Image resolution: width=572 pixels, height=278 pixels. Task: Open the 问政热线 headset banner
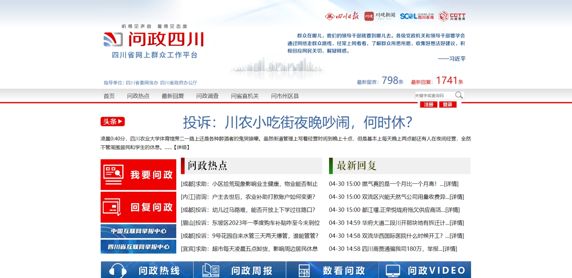[x=147, y=270]
